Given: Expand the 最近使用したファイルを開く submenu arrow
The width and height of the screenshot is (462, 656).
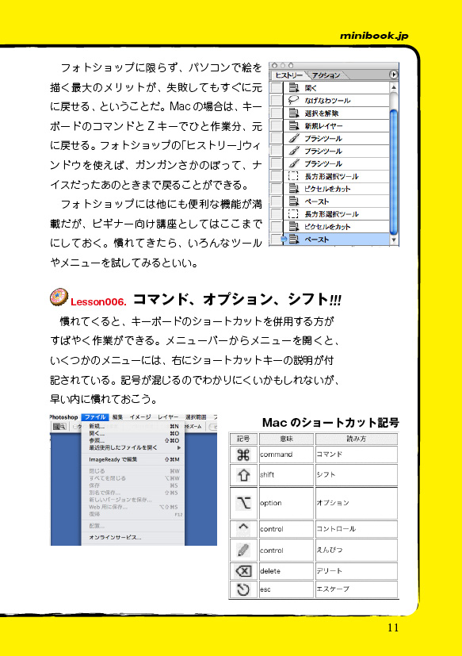Looking at the screenshot, I should coord(179,447).
